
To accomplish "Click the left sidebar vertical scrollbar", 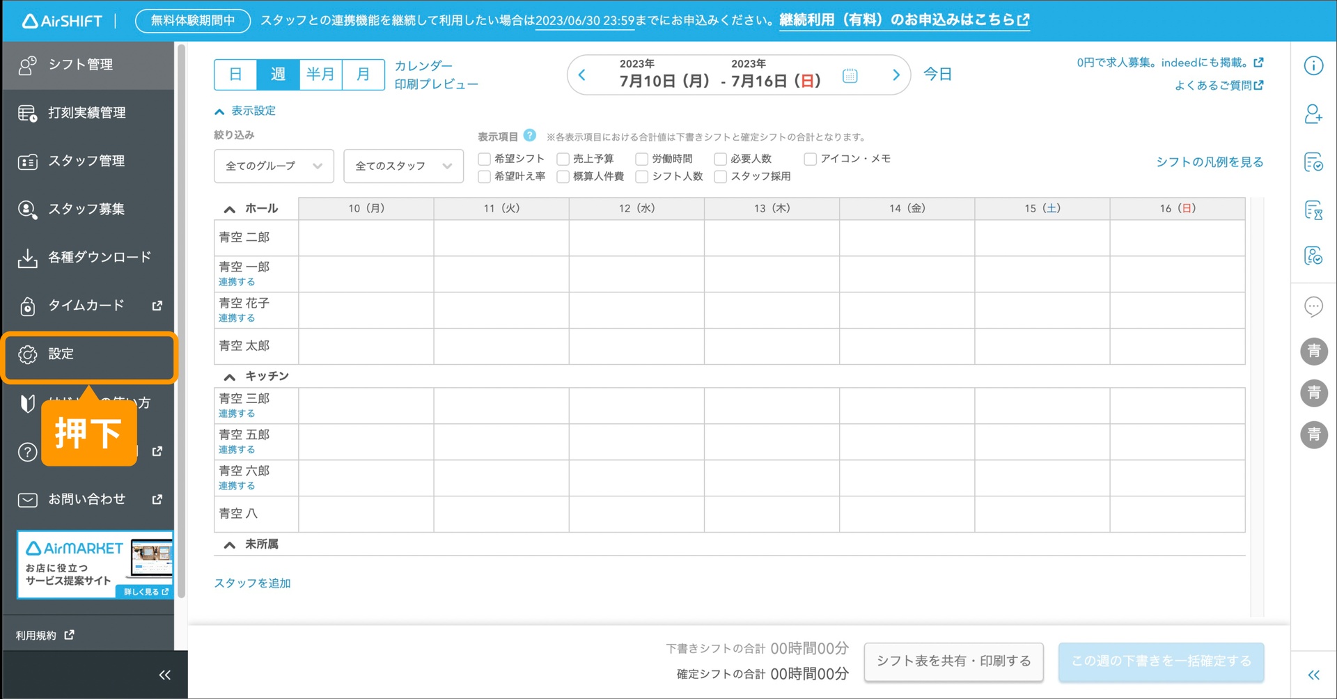I will pos(181,320).
